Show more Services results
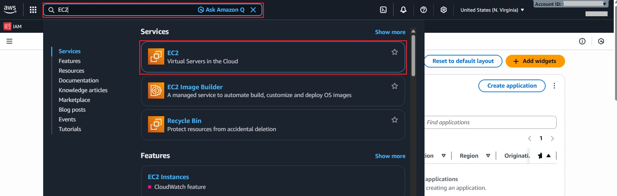This screenshot has width=617, height=196. [x=390, y=32]
